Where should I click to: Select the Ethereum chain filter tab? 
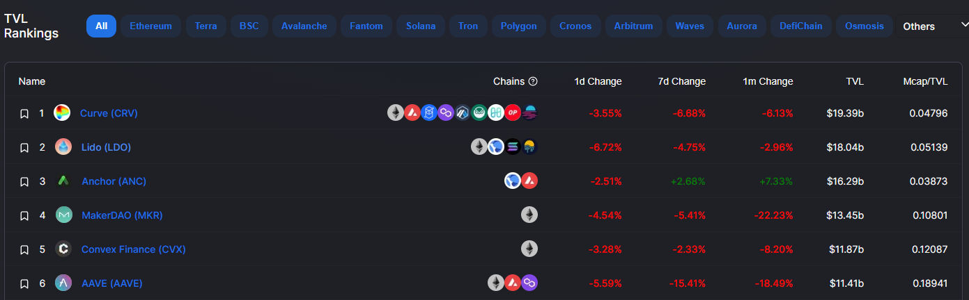pos(150,26)
